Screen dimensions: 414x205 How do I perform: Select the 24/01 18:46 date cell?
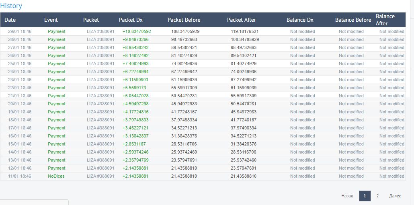click(x=20, y=72)
